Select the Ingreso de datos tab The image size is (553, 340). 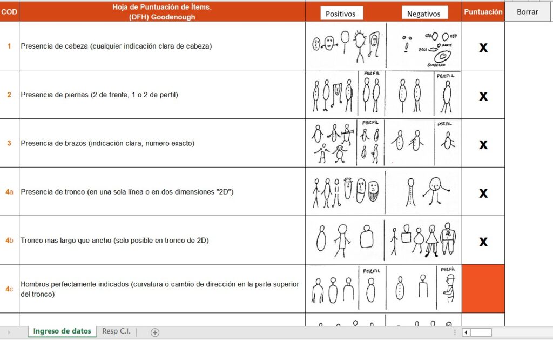pos(61,331)
